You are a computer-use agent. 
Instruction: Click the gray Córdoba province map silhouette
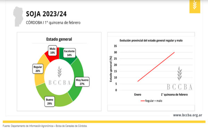[x=18, y=17]
